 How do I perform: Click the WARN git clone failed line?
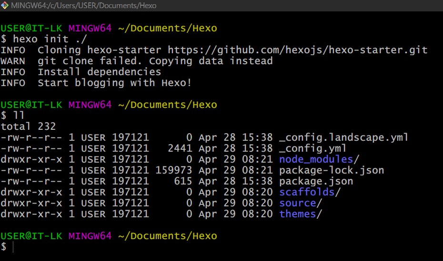(x=137, y=61)
